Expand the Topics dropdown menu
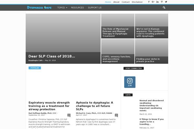Screen dimensions: 194x129 (62, 8)
